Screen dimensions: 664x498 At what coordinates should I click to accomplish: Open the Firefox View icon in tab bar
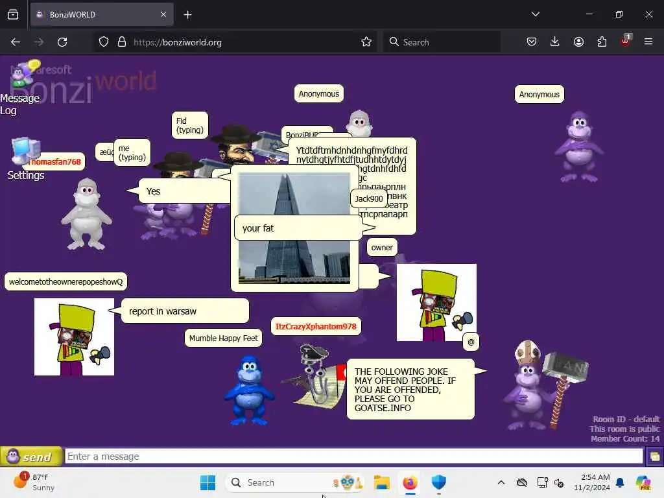pos(13,14)
